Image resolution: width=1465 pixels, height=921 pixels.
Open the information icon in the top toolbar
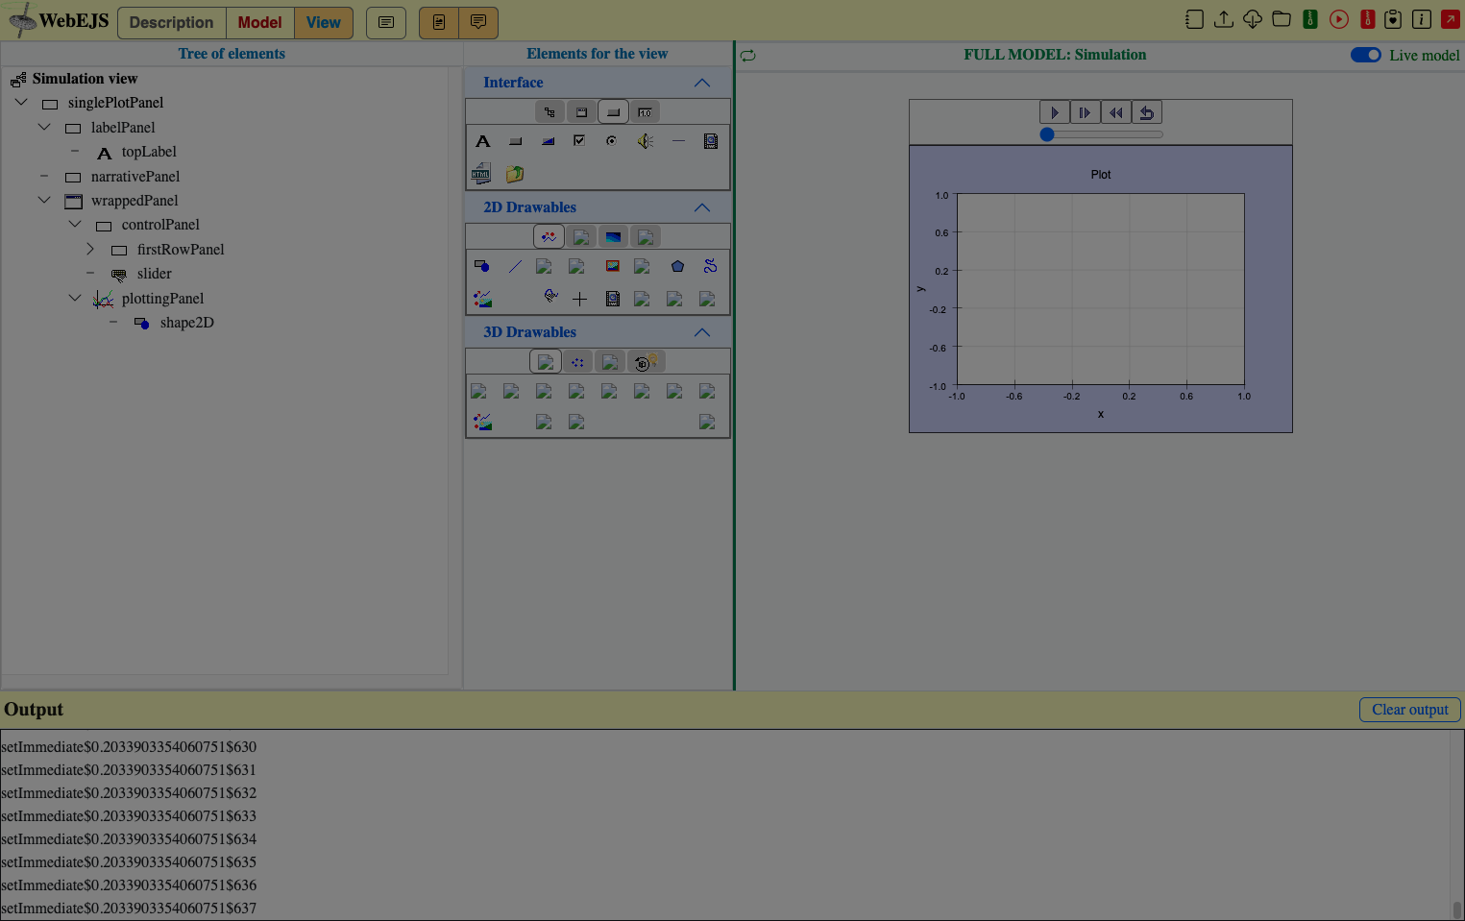click(x=1422, y=19)
